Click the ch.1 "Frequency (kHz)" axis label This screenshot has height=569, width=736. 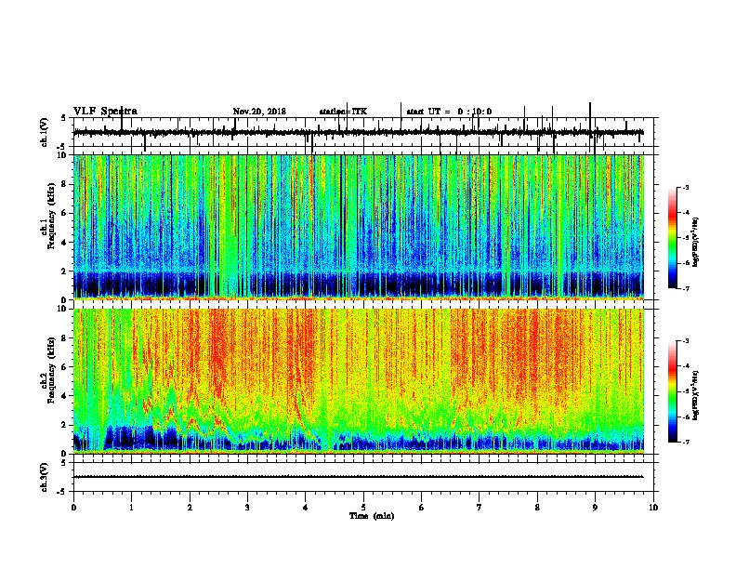click(51, 217)
